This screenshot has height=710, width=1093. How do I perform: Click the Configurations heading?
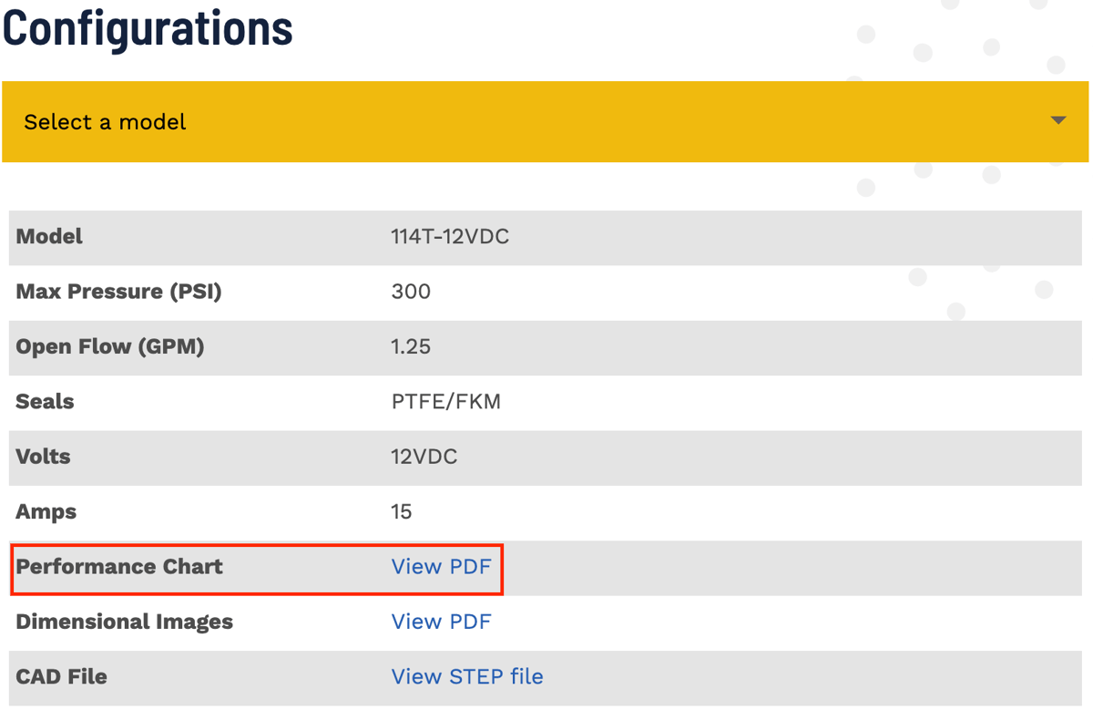[148, 28]
